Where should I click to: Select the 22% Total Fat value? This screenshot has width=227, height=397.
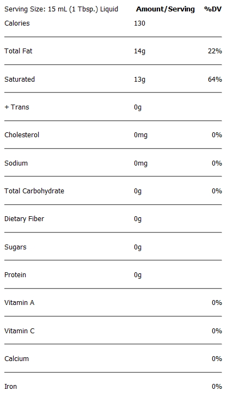coord(215,51)
